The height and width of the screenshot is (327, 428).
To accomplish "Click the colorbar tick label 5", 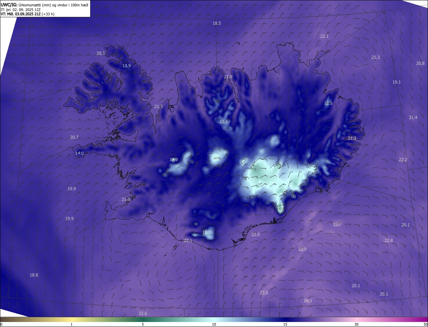I will coord(143,324).
